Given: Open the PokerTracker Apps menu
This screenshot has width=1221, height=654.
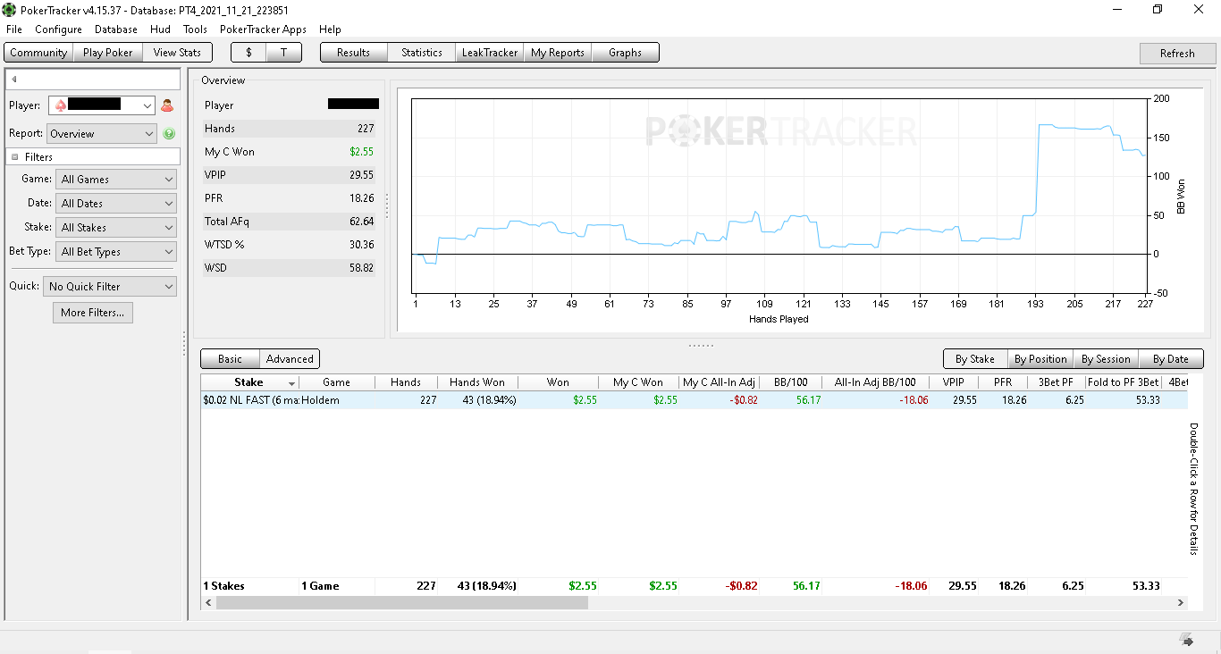Looking at the screenshot, I should 263,29.
